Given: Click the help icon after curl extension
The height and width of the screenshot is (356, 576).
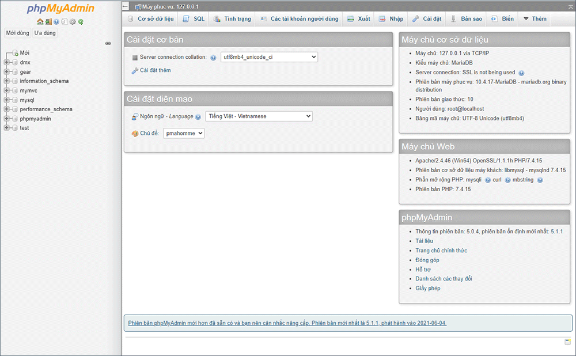Looking at the screenshot, I should (507, 180).
